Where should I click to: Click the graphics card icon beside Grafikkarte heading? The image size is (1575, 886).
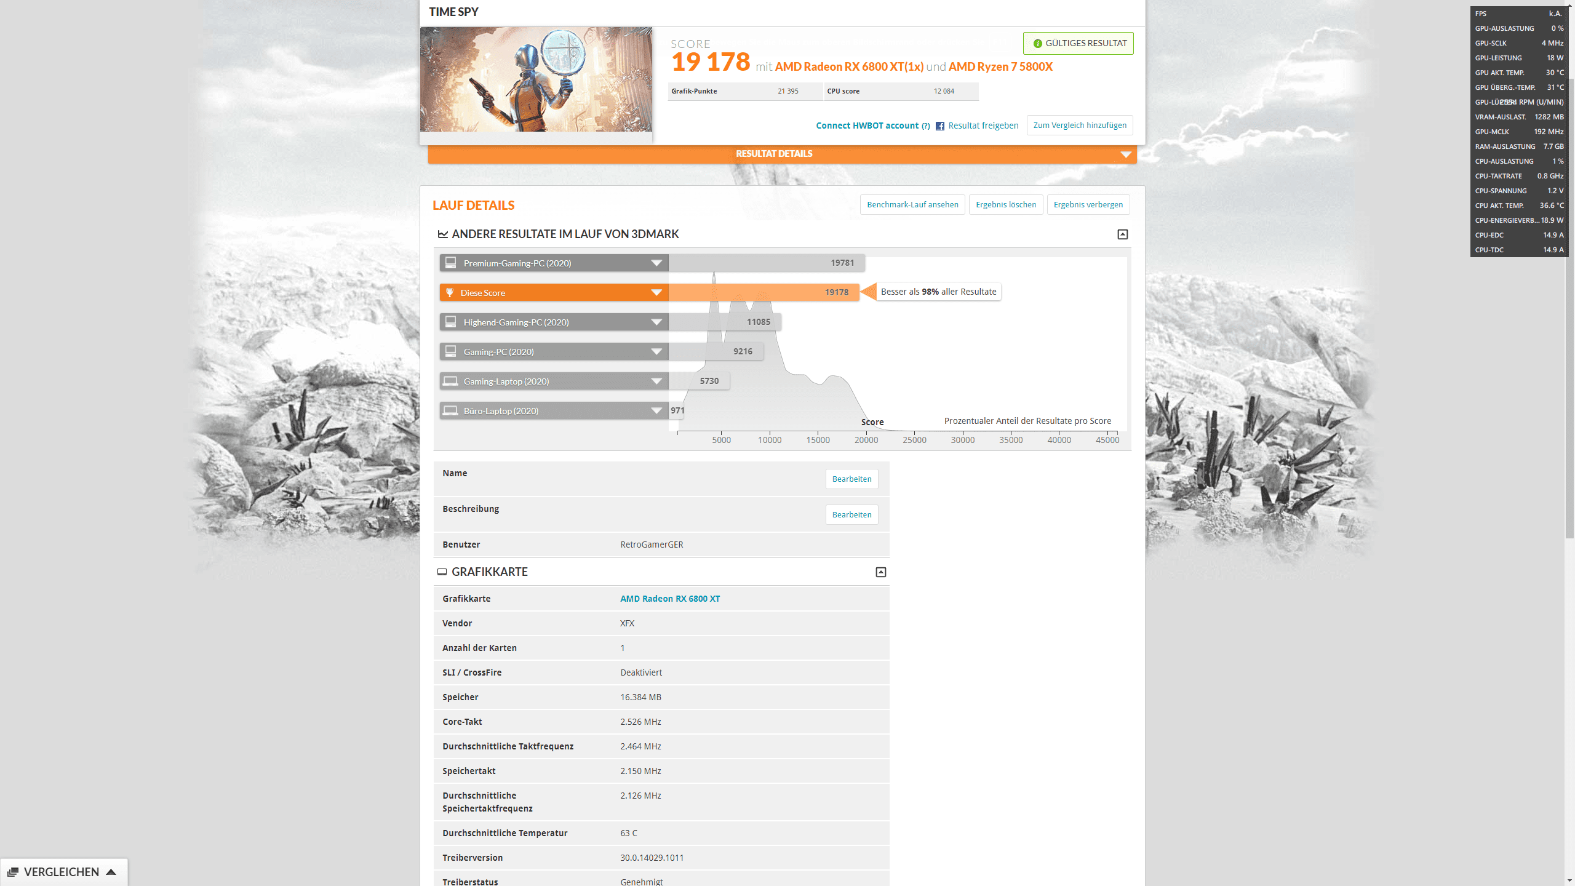[x=442, y=572]
